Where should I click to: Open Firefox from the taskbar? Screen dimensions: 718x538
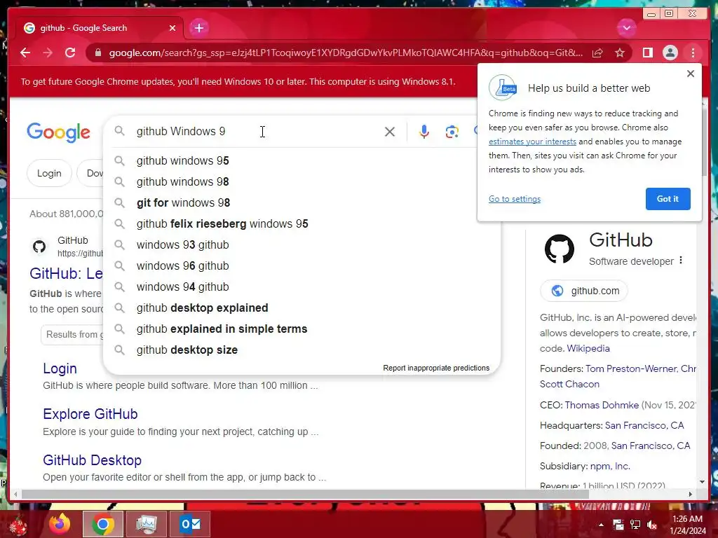pyautogui.click(x=60, y=524)
